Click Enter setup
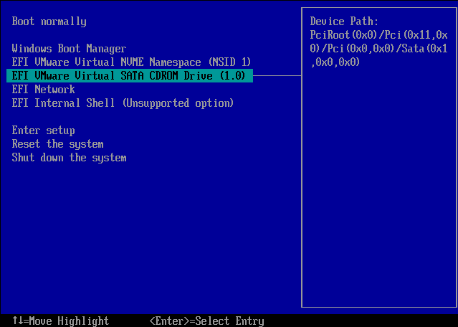The width and height of the screenshot is (458, 327). point(43,131)
